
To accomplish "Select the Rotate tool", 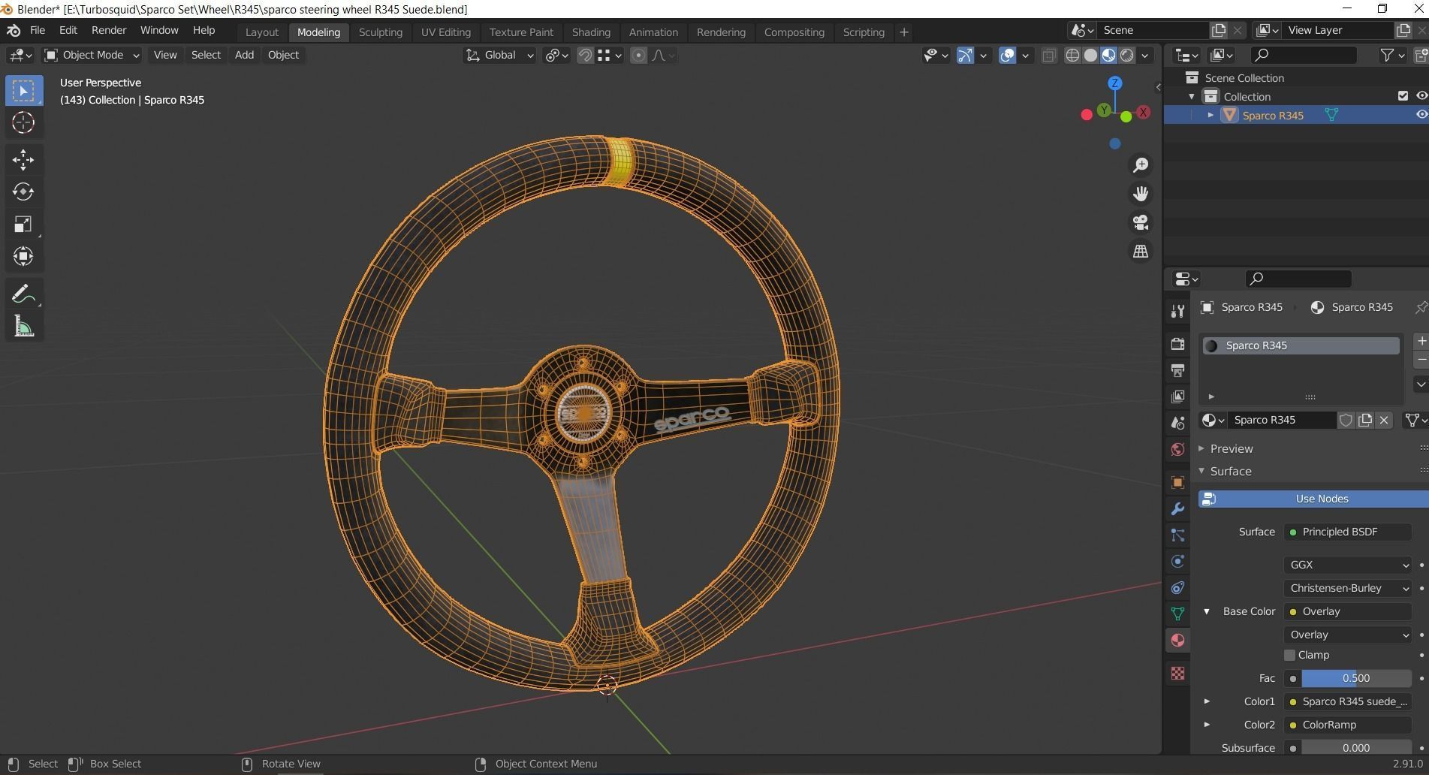I will click(x=23, y=191).
